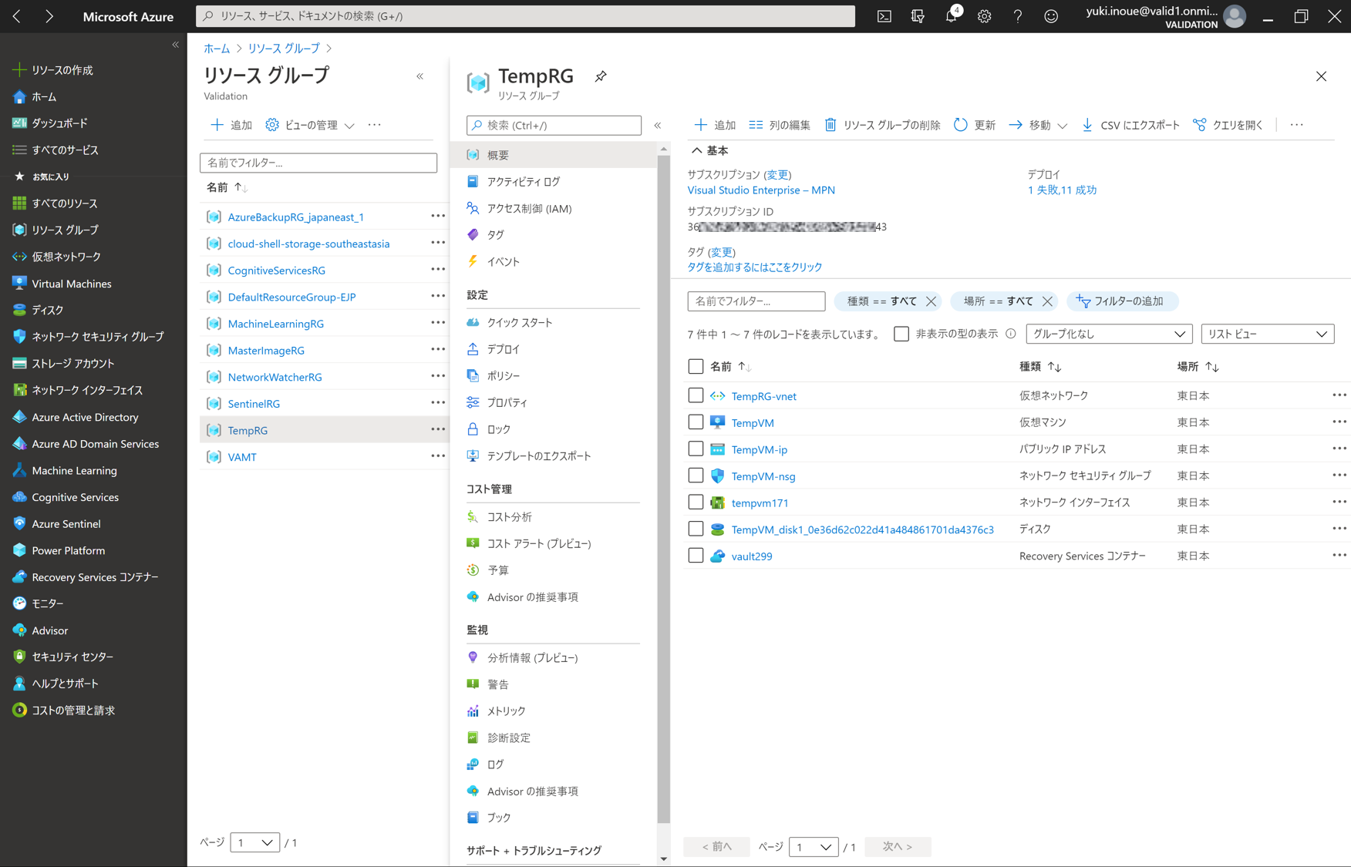
Task: Open the directory and subscription filter icon
Action: coord(918,16)
